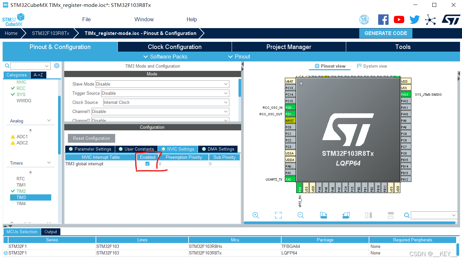This screenshot has height=260, width=462.
Task: Switch to the Project Manager tab
Action: click(289, 47)
